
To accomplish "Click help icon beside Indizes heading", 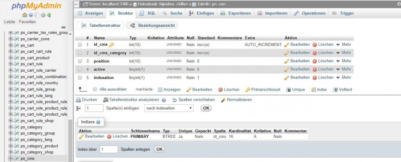I will 98,122.
